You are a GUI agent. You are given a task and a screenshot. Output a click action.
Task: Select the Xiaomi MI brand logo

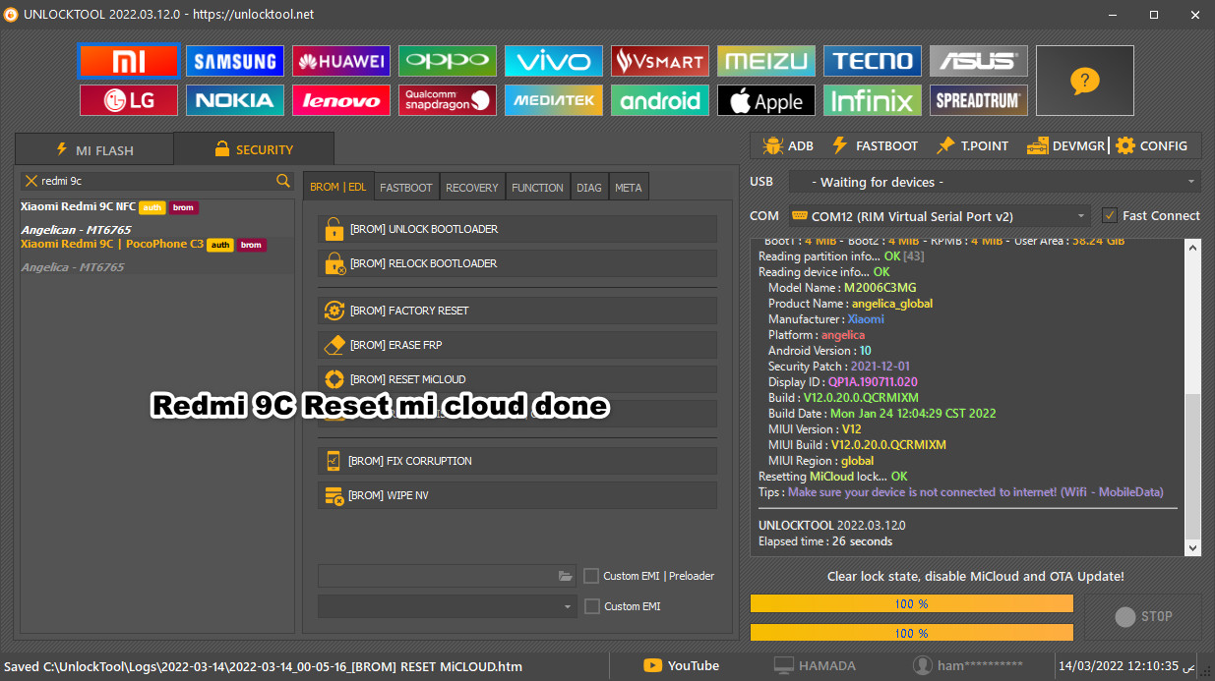coord(129,61)
